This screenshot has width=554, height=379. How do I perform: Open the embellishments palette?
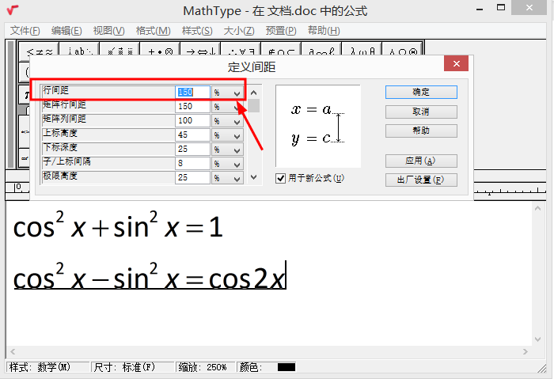pos(120,49)
